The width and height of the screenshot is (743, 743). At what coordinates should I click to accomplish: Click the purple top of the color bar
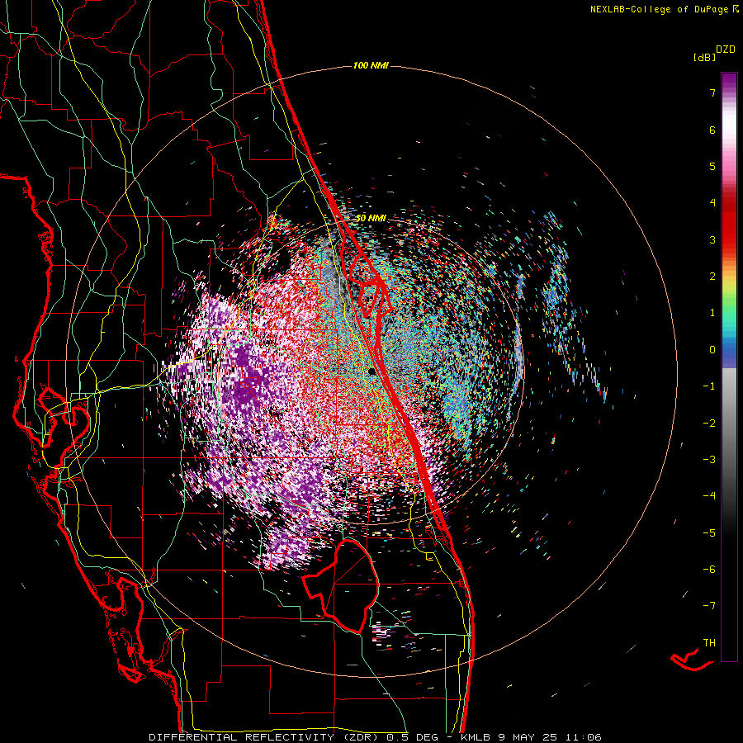[729, 83]
